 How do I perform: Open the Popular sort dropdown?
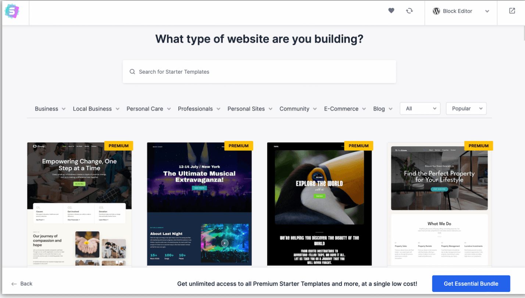[x=466, y=109]
